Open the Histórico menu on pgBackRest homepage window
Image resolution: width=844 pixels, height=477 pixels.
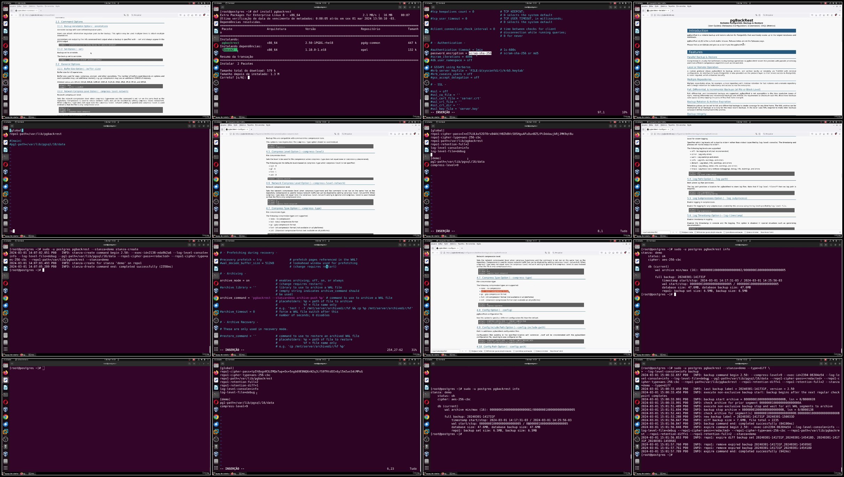click(664, 6)
